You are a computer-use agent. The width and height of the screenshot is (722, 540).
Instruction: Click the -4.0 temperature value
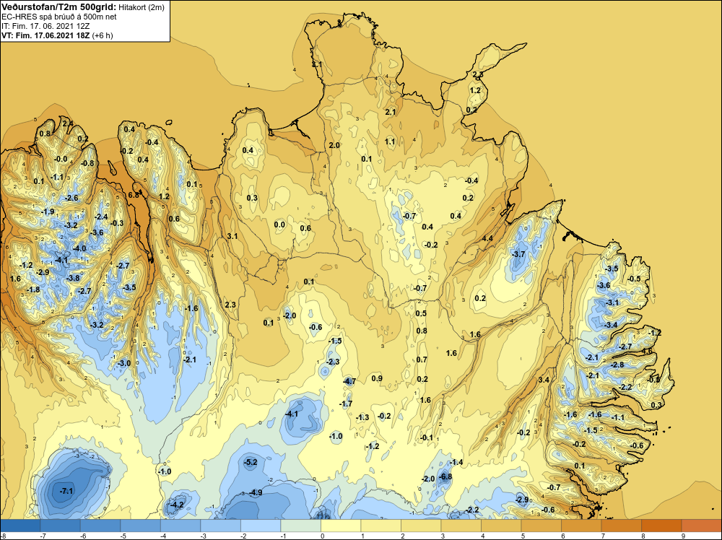click(x=79, y=248)
